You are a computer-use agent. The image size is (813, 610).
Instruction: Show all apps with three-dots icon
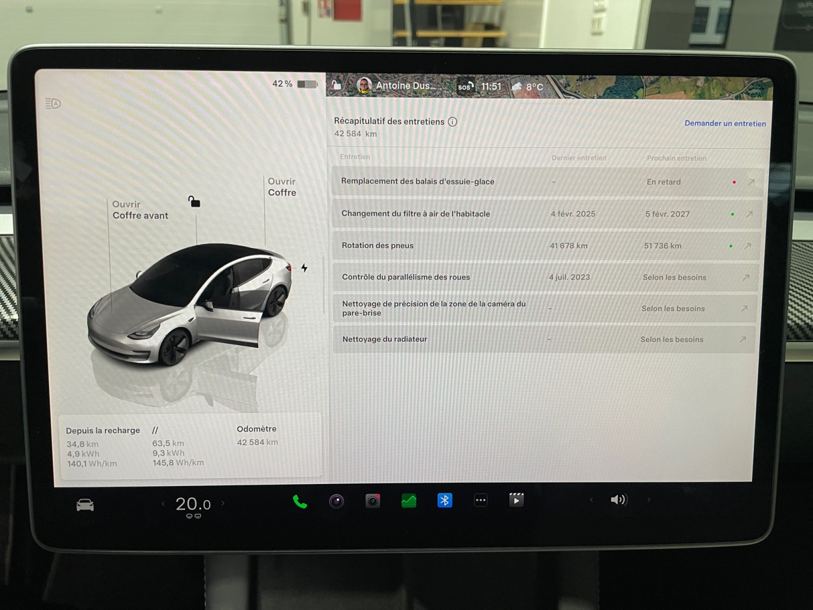481,500
